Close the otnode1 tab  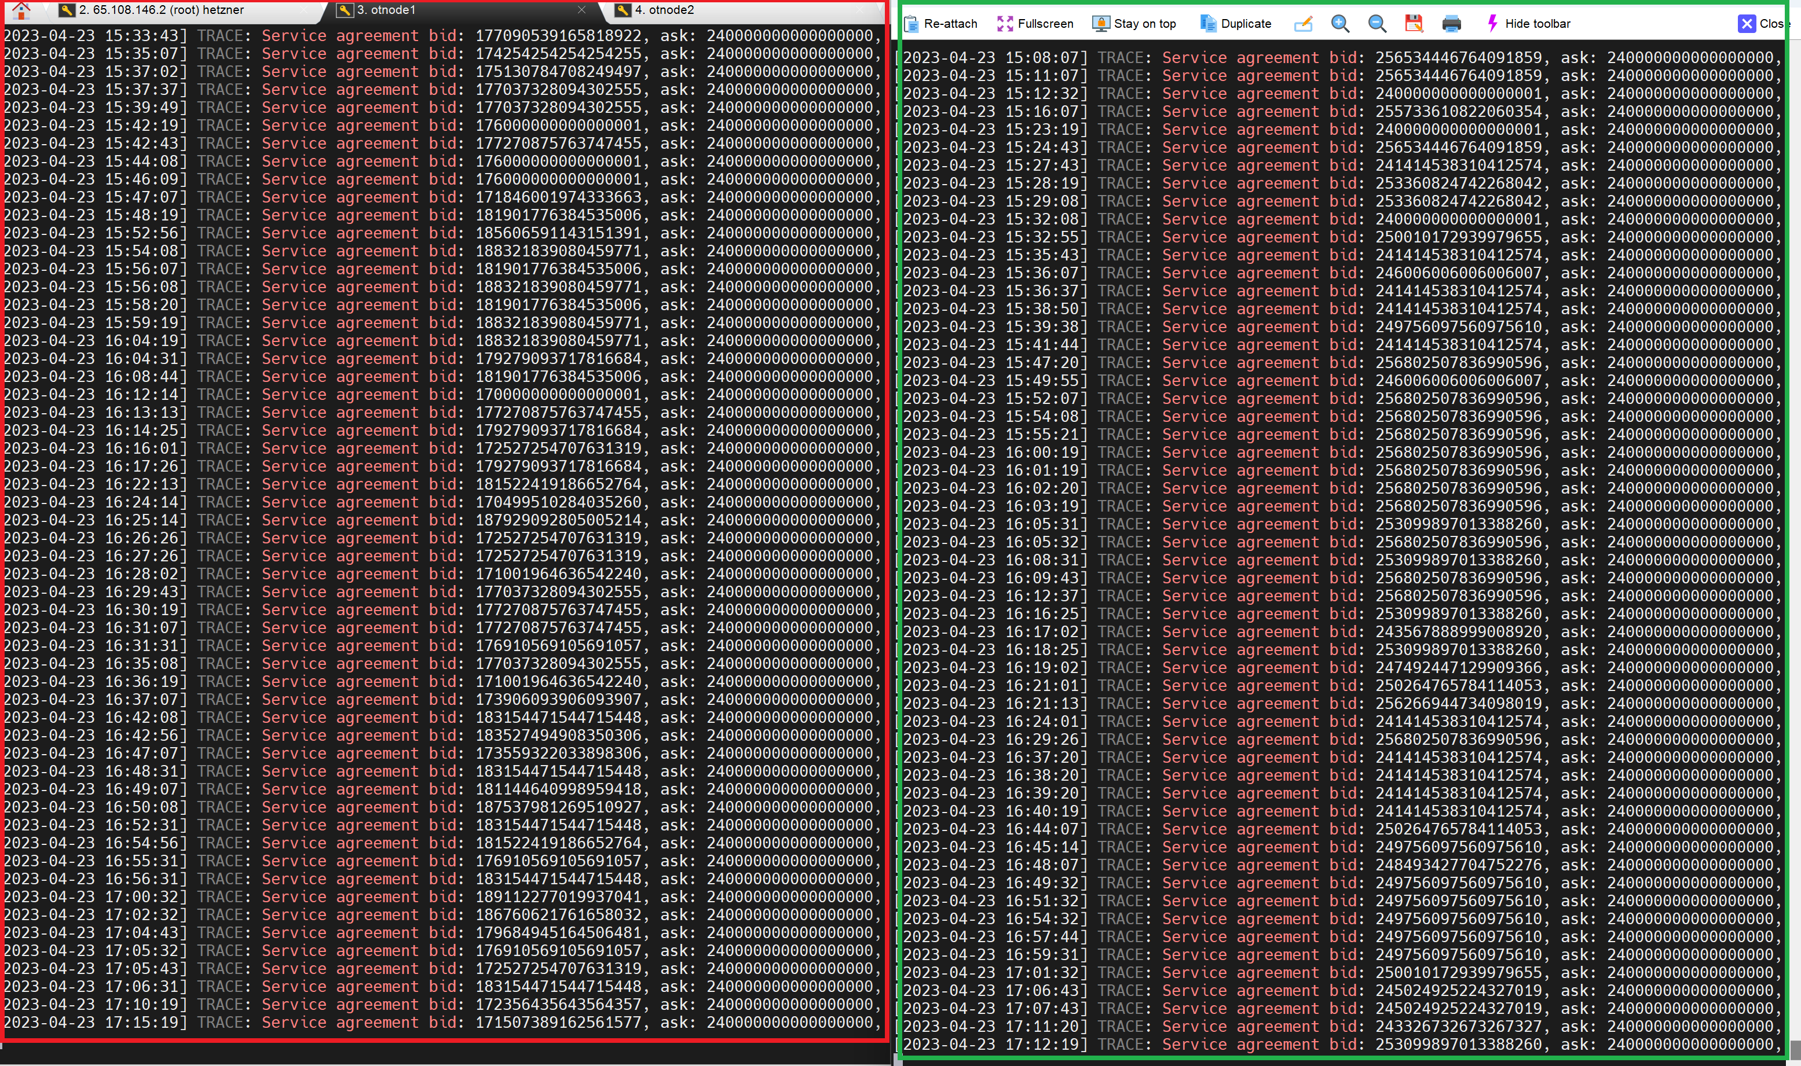[581, 10]
